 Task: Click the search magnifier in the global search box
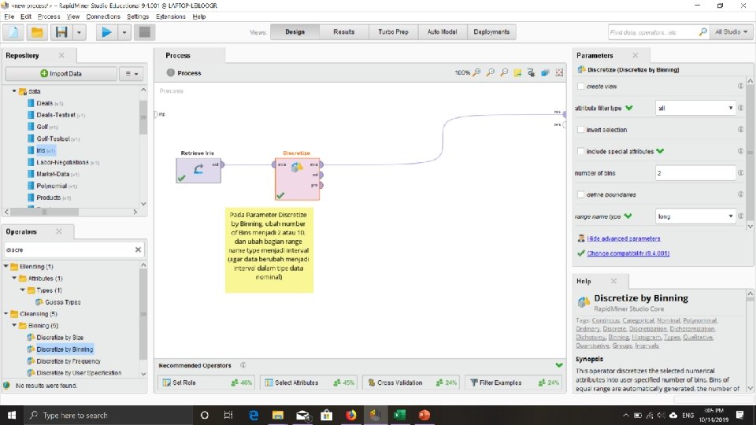click(x=703, y=32)
